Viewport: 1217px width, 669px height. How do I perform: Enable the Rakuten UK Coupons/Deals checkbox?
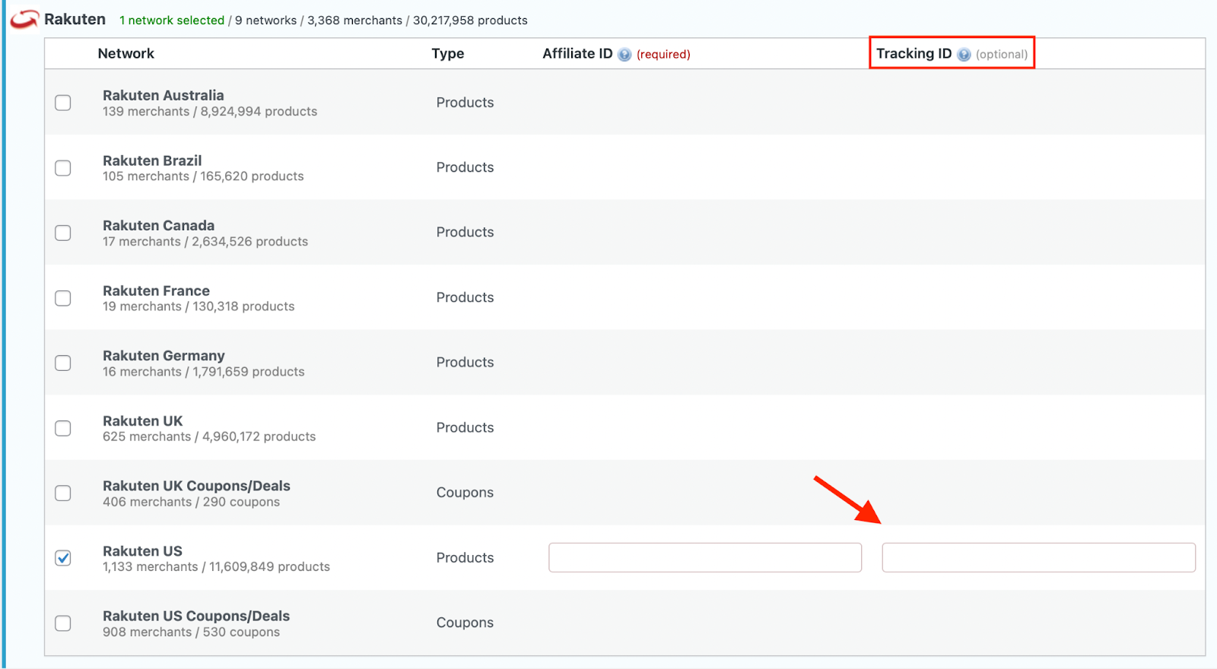63,493
